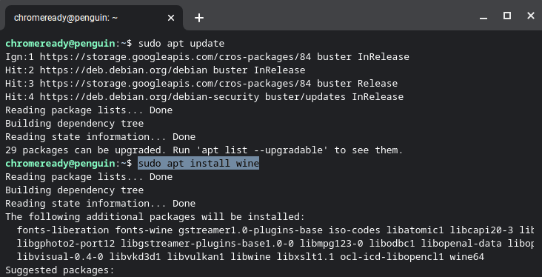The image size is (542, 277).
Task: Click the Hit:3 googleapis Release URL
Action: 175,84
